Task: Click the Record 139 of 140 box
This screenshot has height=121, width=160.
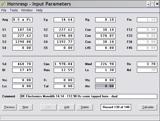Action: tap(116, 107)
